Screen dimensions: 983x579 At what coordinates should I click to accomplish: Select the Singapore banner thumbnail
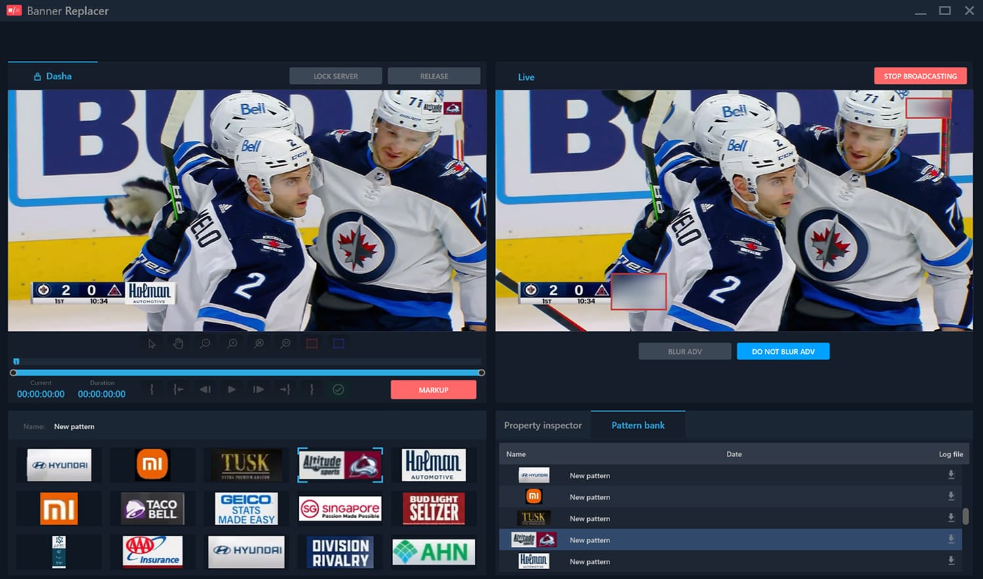(x=340, y=508)
